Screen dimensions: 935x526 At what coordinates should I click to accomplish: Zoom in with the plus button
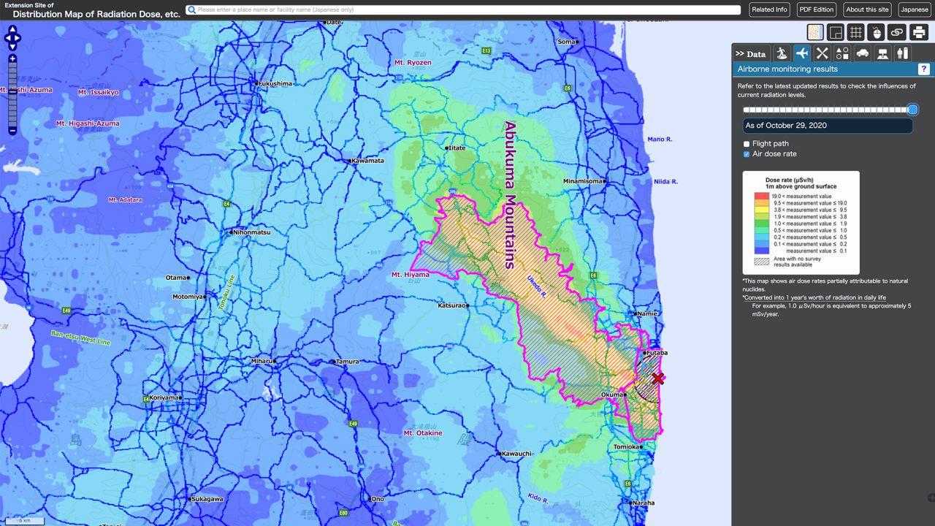[x=12, y=58]
